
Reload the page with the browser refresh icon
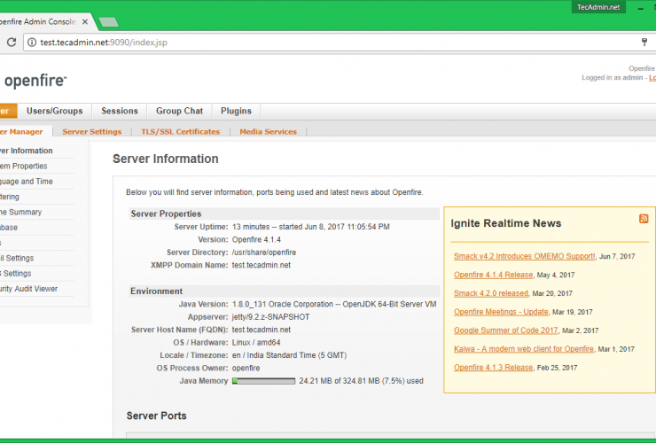coord(12,42)
